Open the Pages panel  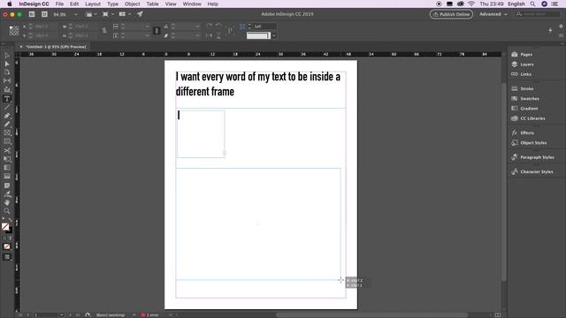(x=523, y=55)
